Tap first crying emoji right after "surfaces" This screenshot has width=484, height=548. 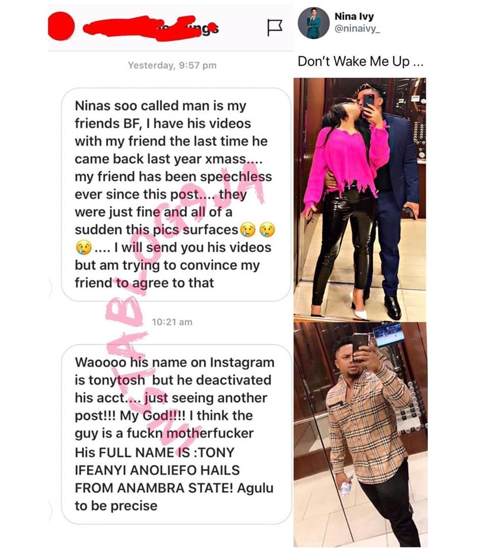[x=248, y=230]
